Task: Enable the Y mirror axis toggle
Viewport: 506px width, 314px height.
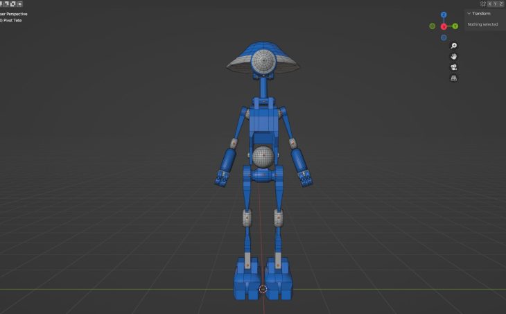Action: coord(496,3)
